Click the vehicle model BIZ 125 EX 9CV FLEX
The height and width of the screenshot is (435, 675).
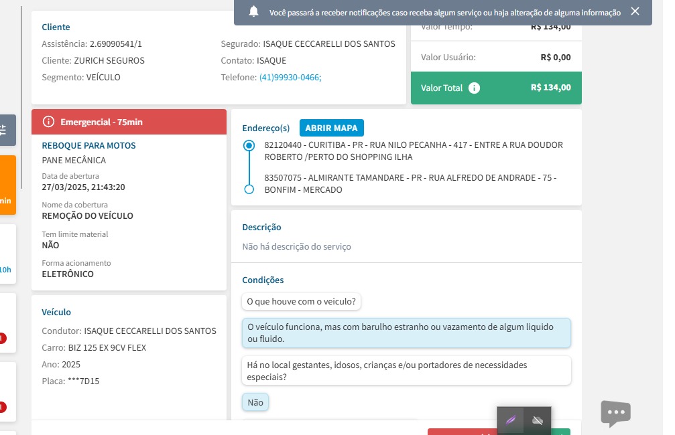[107, 348]
